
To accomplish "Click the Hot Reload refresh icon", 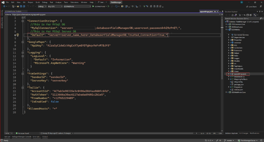I will tap(117, 6).
